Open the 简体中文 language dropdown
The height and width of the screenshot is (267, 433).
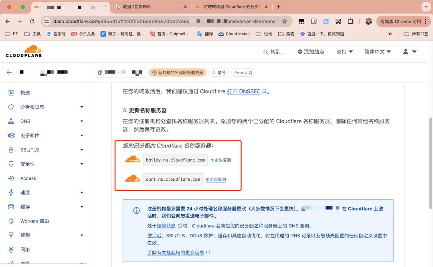(x=378, y=52)
